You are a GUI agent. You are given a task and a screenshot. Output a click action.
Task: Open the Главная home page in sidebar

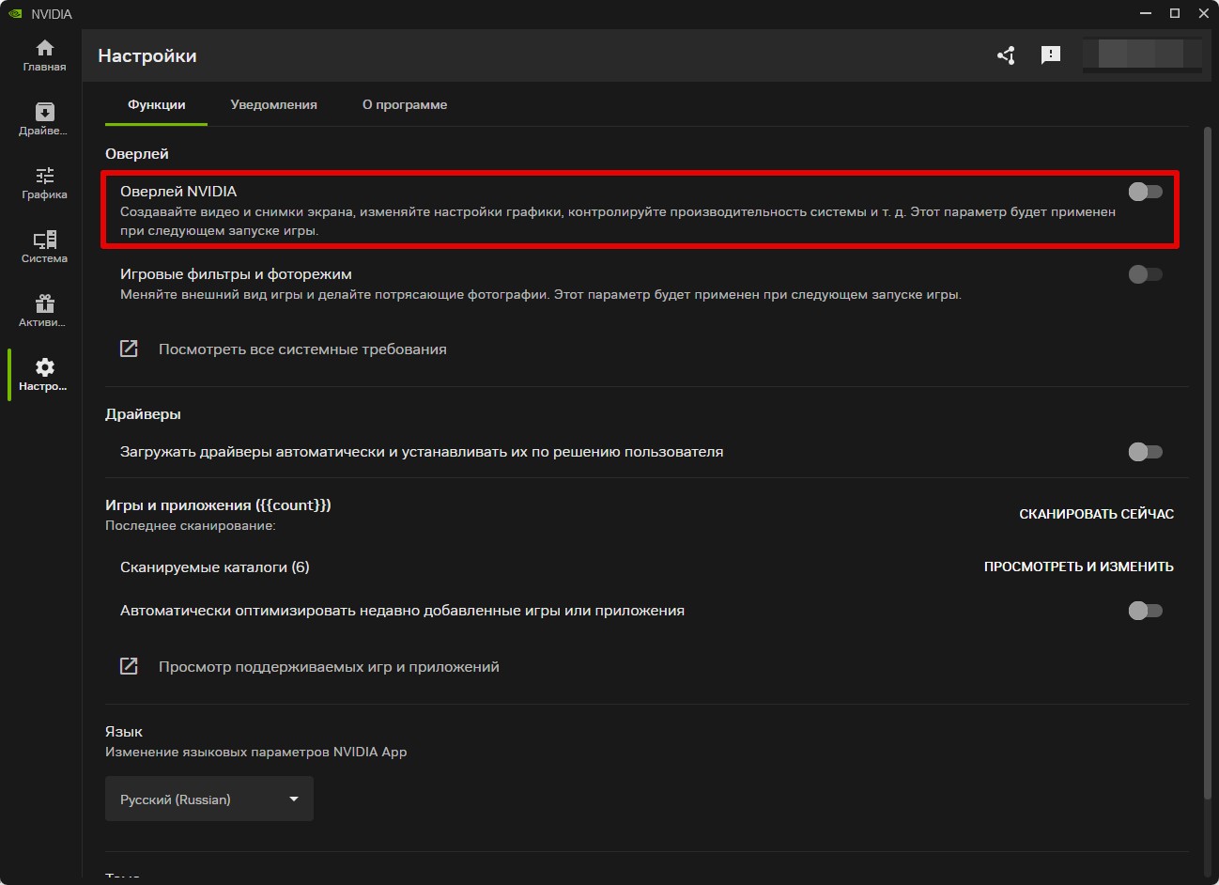44,55
